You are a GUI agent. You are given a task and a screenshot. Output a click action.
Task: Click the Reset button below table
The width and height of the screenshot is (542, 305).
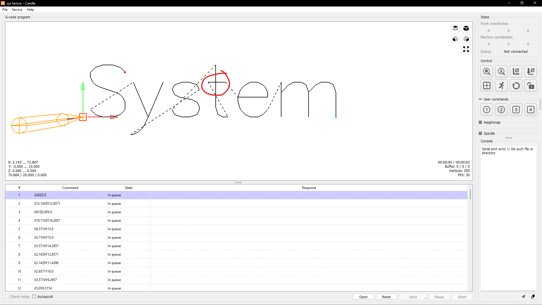[386, 297]
